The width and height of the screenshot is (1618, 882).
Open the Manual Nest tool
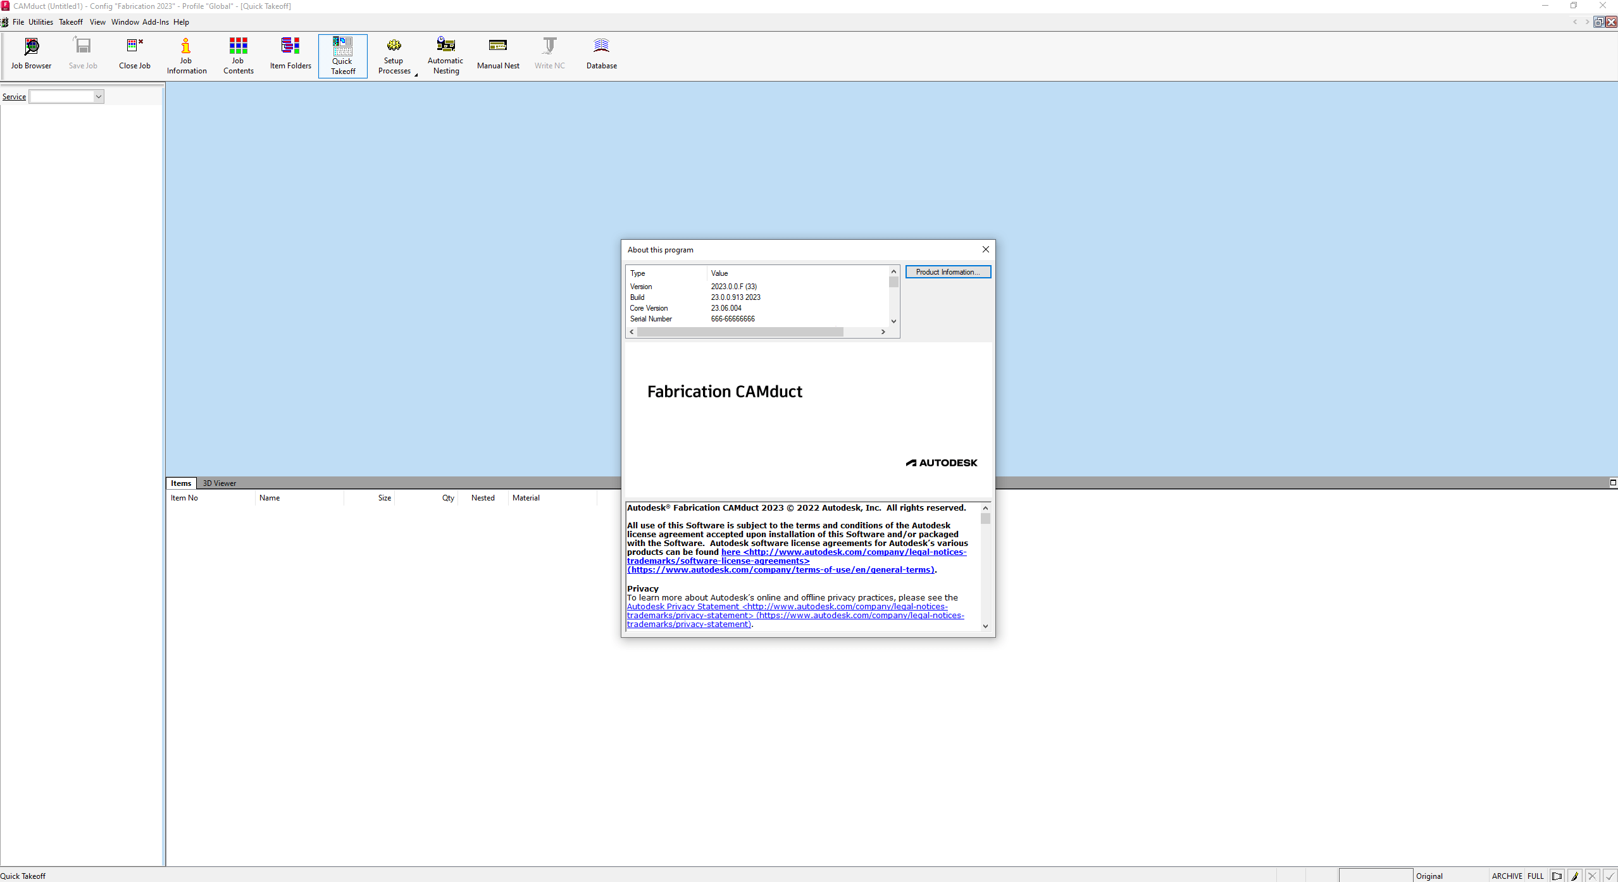497,54
